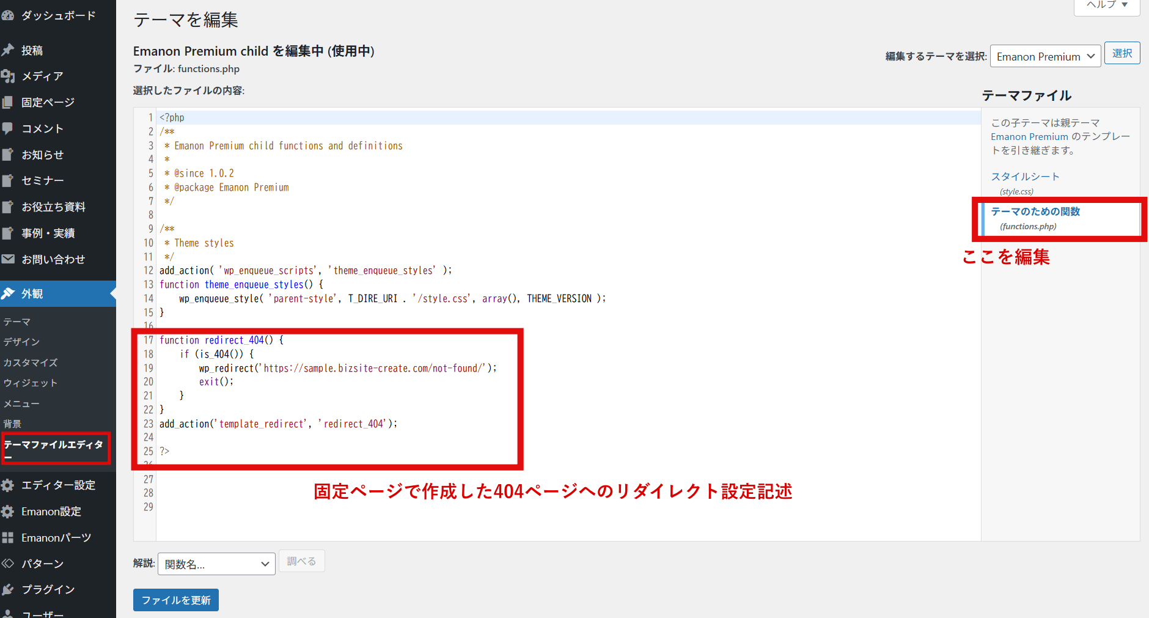Select テーマファイルエディター in sidebar
The width and height of the screenshot is (1149, 618).
coord(54,445)
